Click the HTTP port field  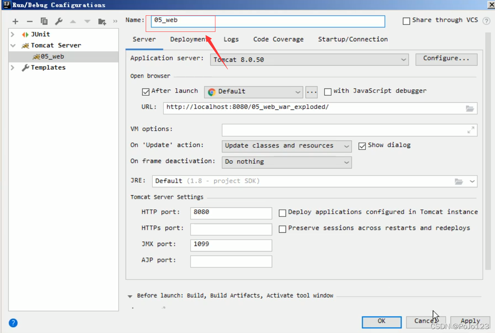coord(231,213)
